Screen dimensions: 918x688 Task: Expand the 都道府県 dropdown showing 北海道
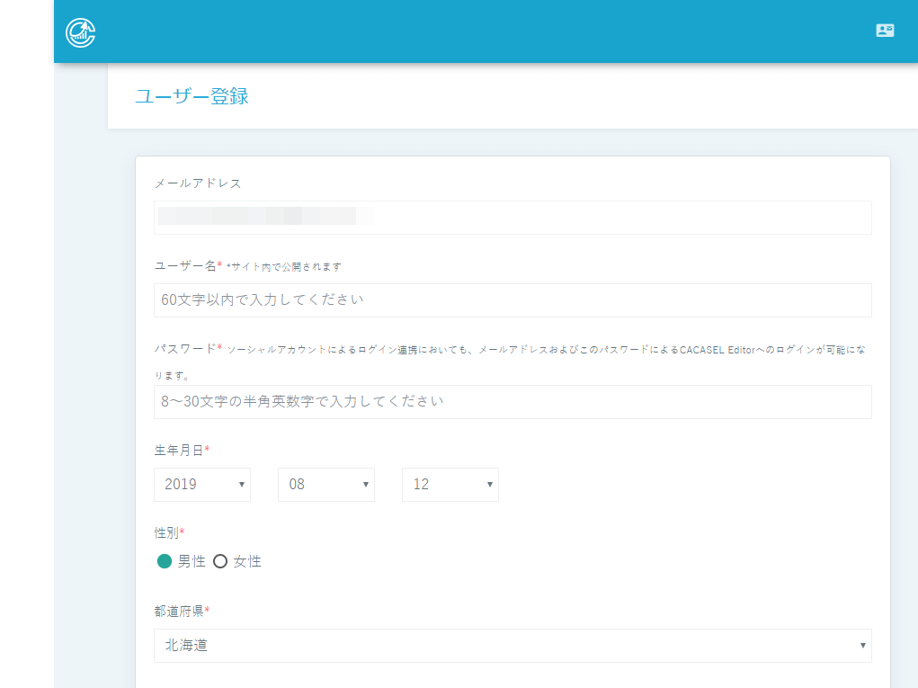(x=512, y=645)
